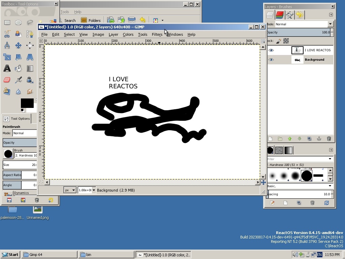
Task: Open the zoom level dropdown in status bar
Action: point(94,190)
